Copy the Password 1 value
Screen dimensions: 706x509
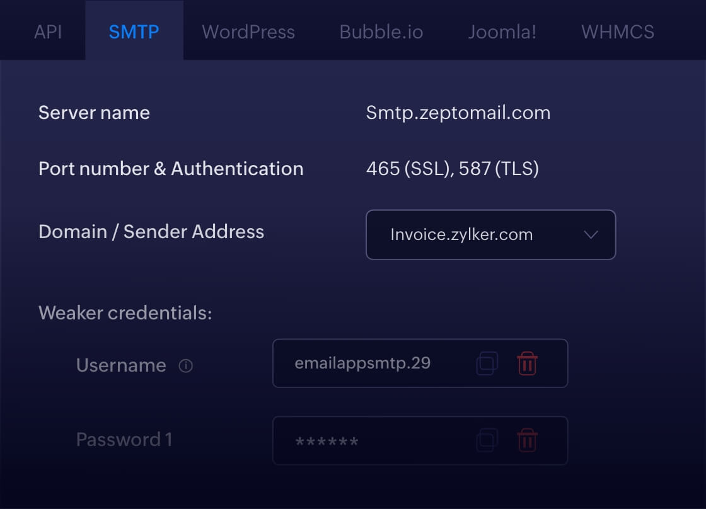487,440
